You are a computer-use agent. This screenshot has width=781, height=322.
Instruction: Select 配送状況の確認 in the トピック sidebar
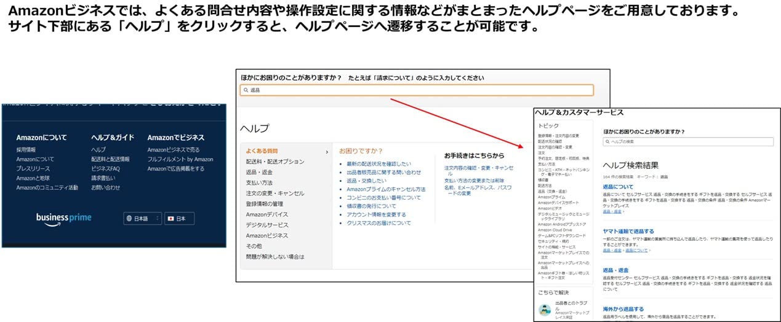pyautogui.click(x=550, y=141)
